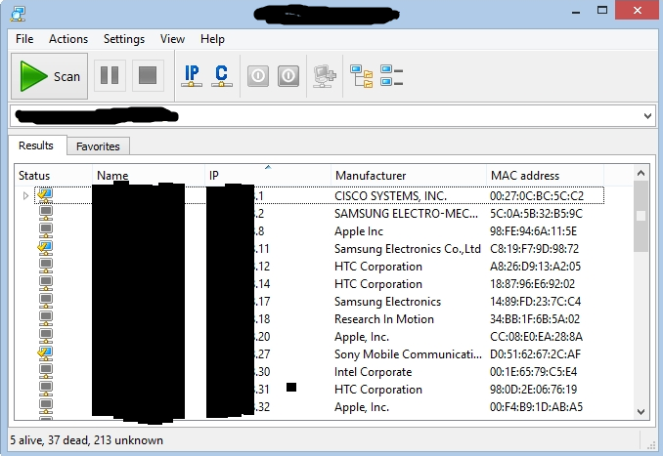Screen dimensions: 663x456
Task: Open the File menu
Action: [24, 39]
